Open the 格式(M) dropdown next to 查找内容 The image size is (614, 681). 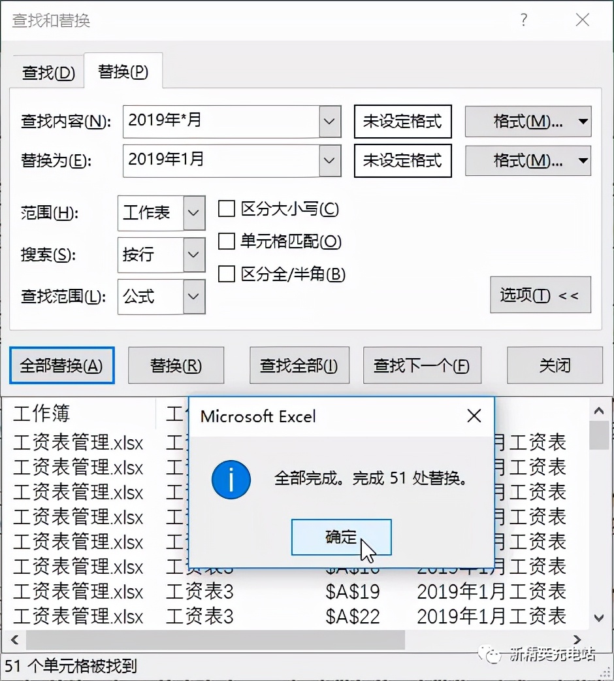tap(527, 122)
